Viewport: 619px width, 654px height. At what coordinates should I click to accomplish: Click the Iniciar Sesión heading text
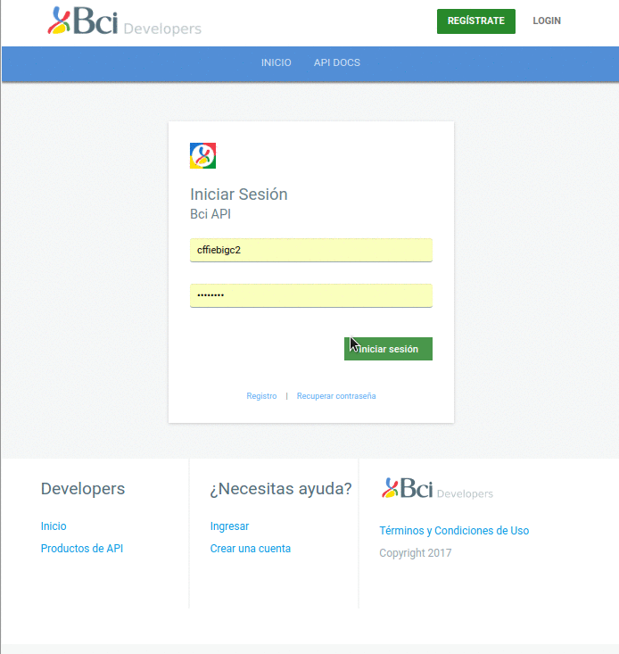point(239,195)
